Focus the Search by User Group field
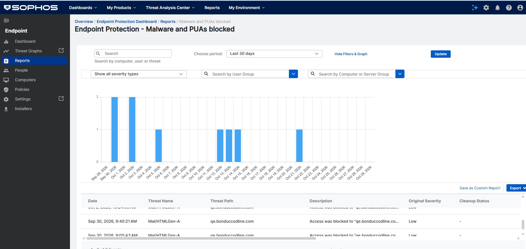The image size is (526, 249). [x=245, y=74]
